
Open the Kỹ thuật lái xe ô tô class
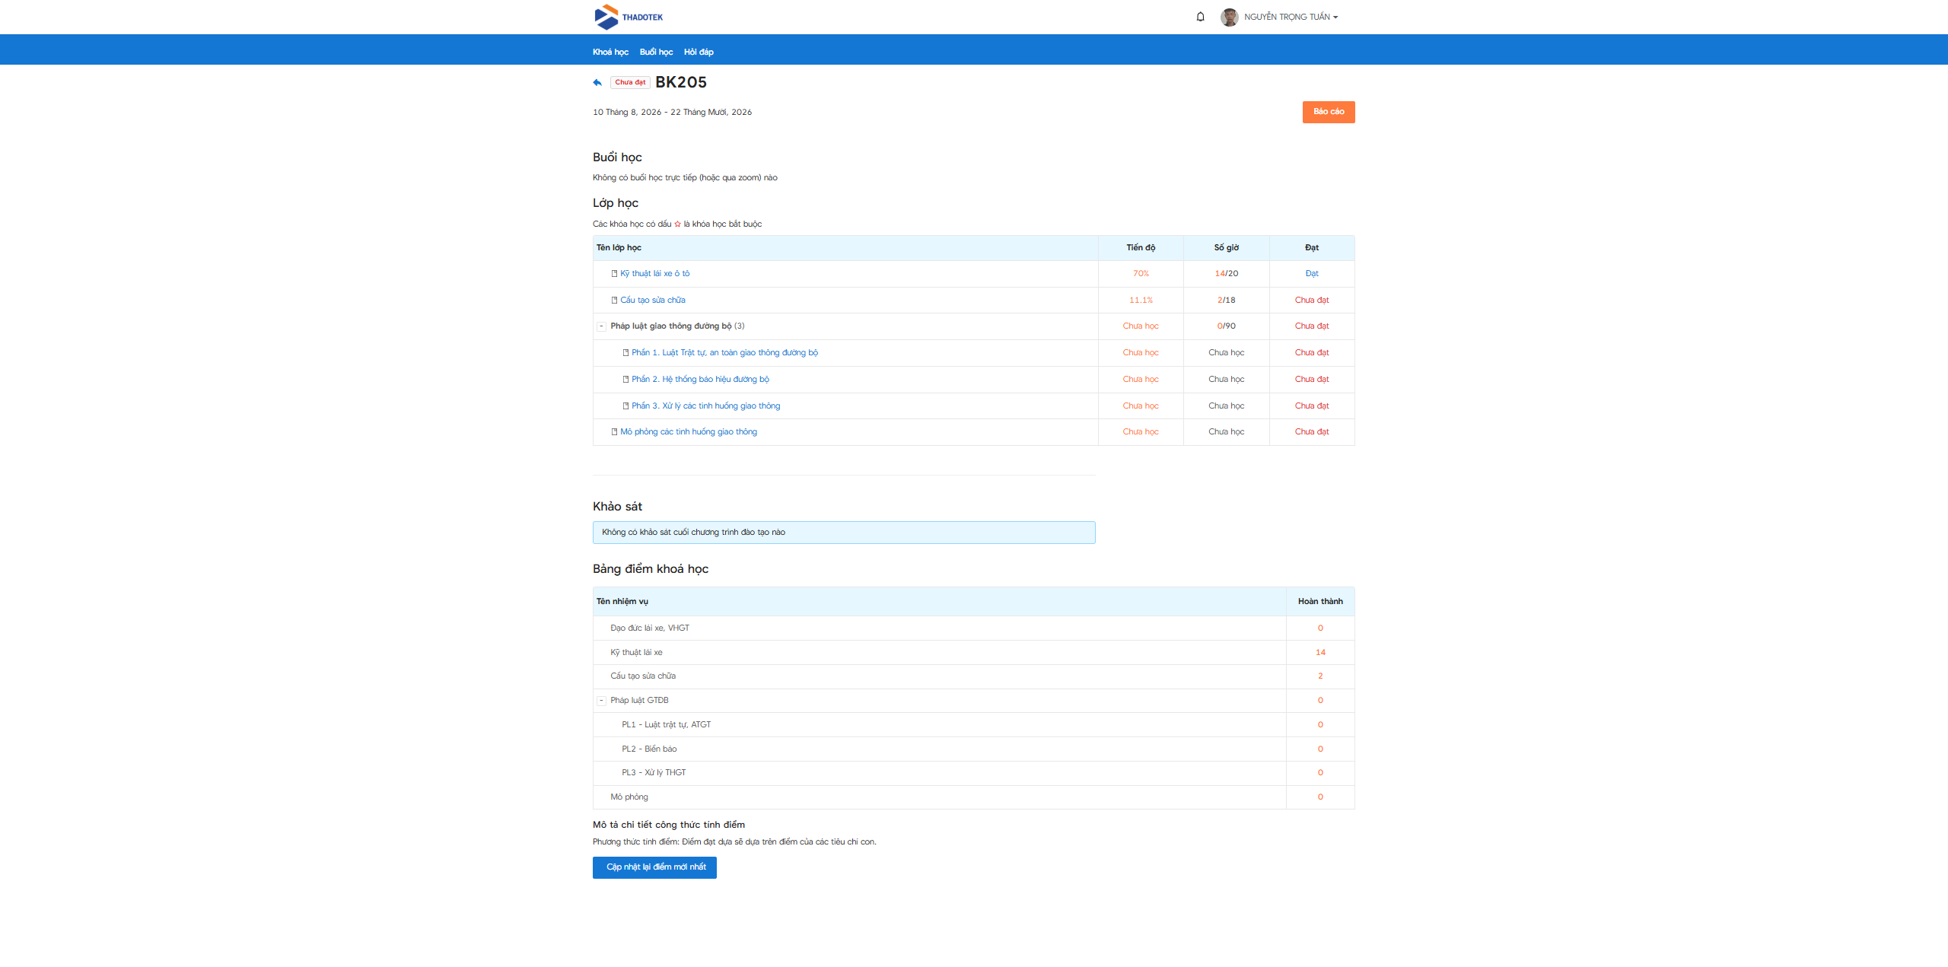[655, 274]
